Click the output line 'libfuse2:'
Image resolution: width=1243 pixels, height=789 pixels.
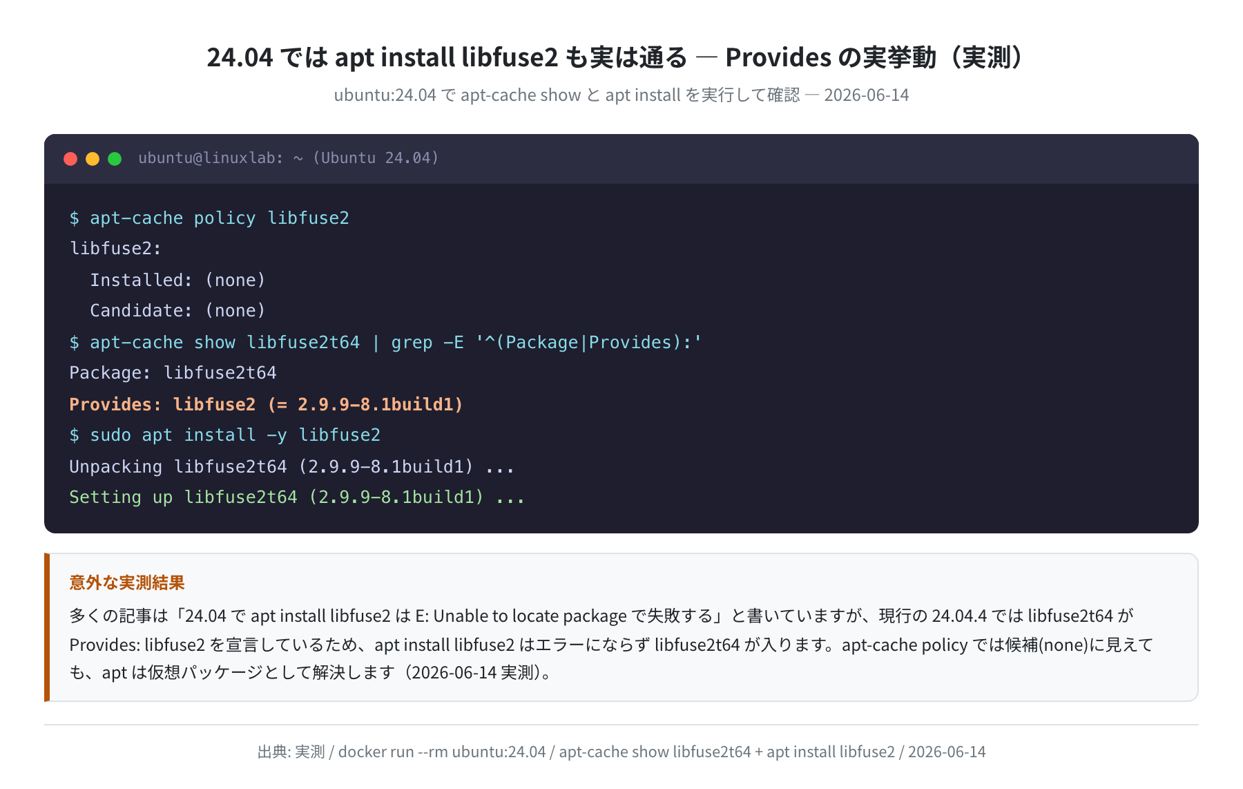[x=115, y=249]
